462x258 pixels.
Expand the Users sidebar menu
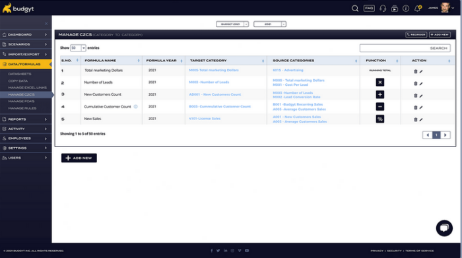click(x=26, y=158)
